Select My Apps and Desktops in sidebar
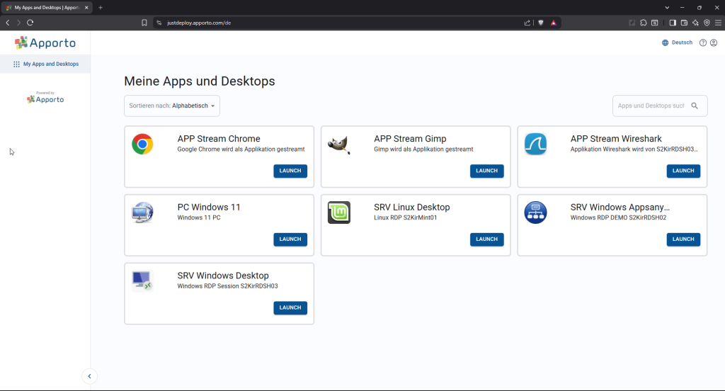Viewport: 725px width, 391px height. tap(46, 64)
